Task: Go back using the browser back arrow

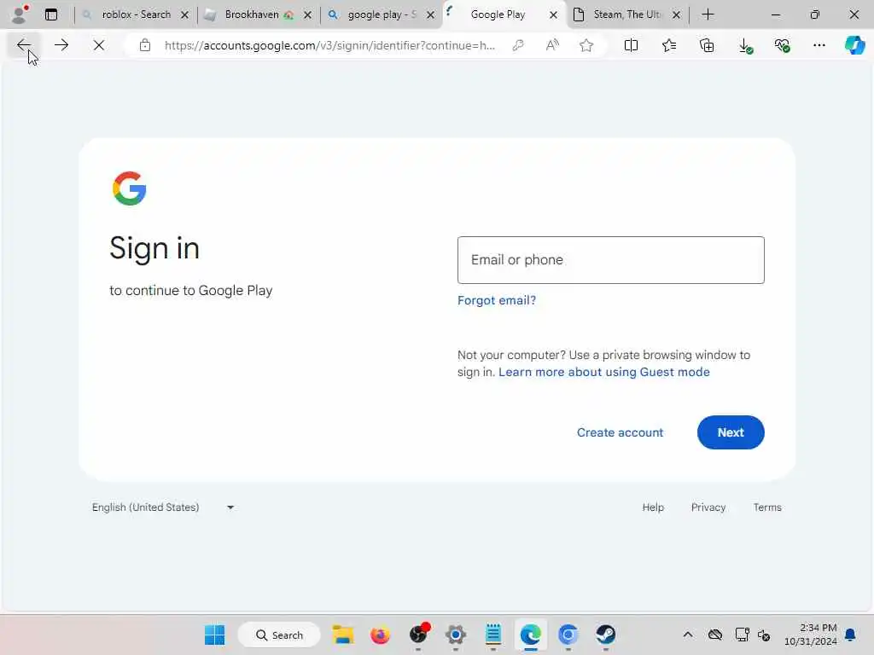Action: [x=23, y=45]
